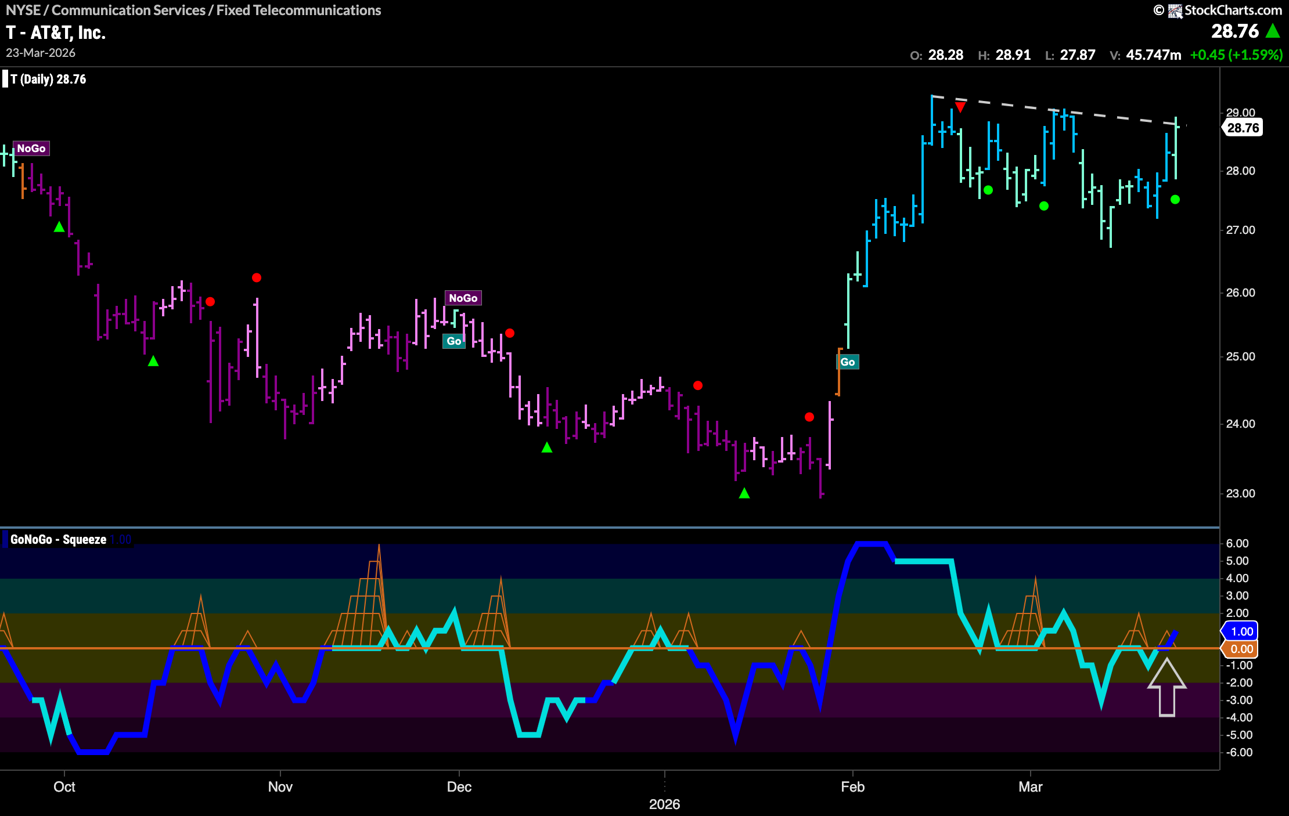Click the Dec label on time axis
The height and width of the screenshot is (816, 1289).
pyautogui.click(x=459, y=787)
